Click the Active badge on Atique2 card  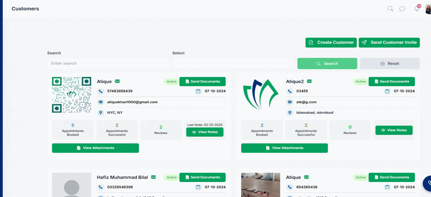click(361, 82)
